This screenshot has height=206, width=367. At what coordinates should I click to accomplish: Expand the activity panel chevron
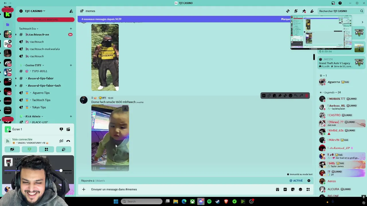(362, 22)
